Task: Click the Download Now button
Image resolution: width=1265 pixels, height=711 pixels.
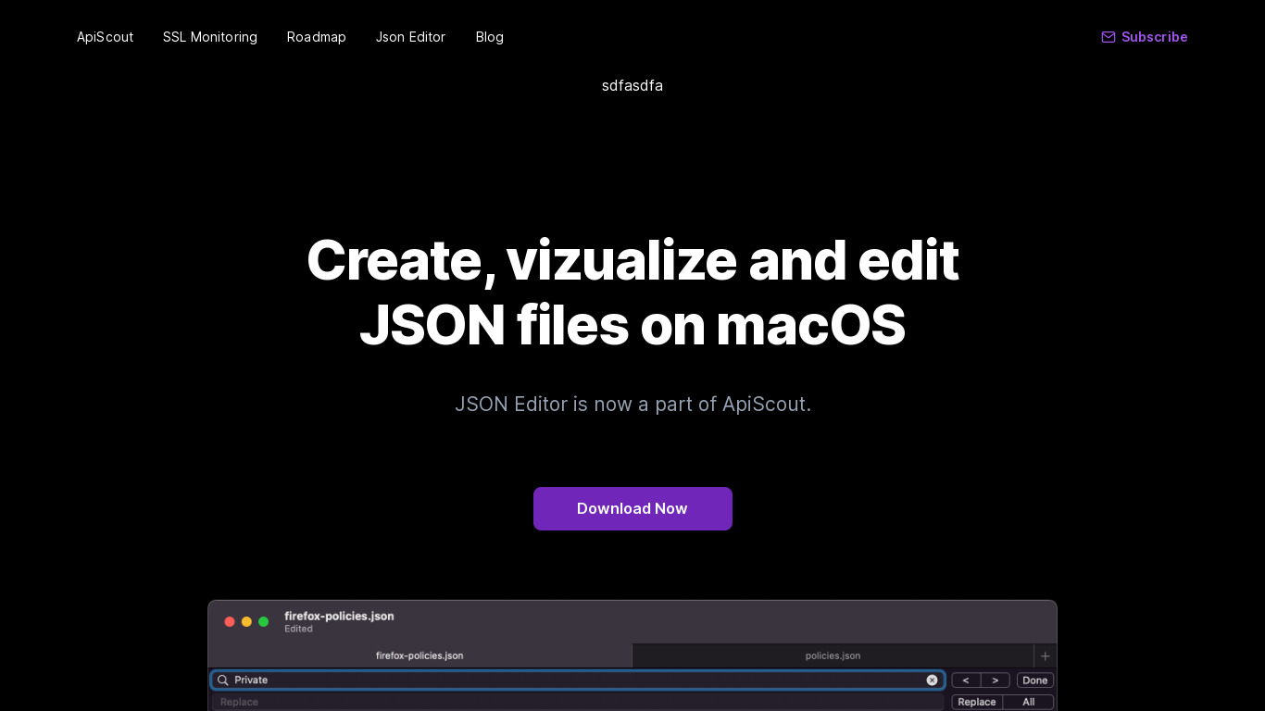Action: 632,508
